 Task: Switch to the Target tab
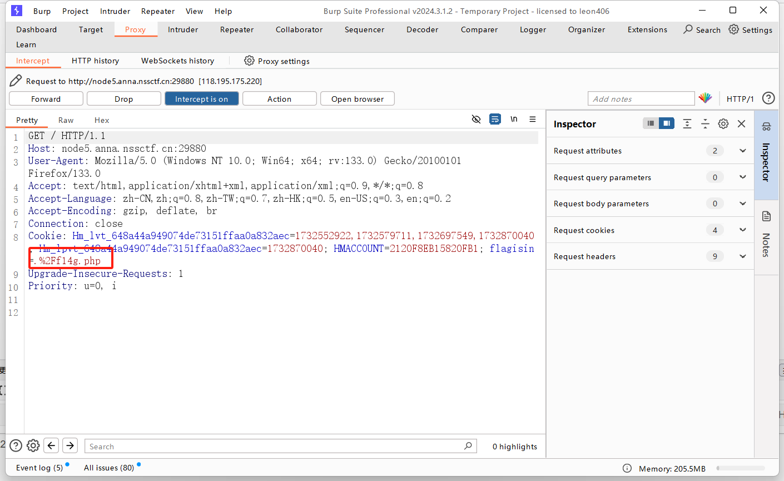tap(91, 29)
